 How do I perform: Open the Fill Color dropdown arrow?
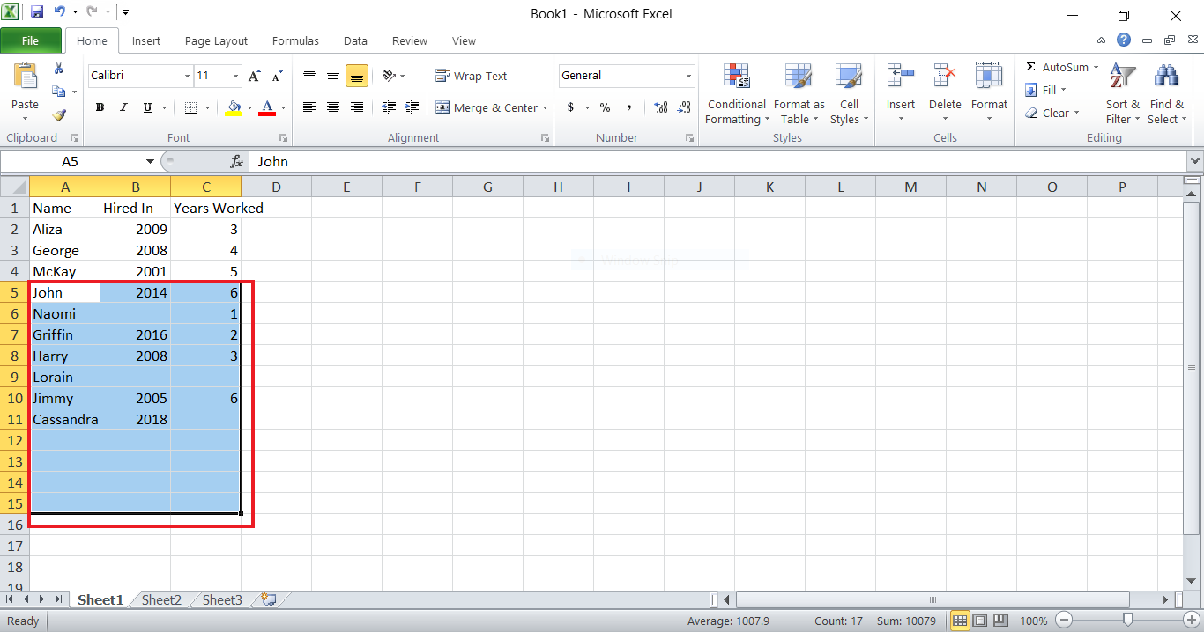tap(249, 107)
